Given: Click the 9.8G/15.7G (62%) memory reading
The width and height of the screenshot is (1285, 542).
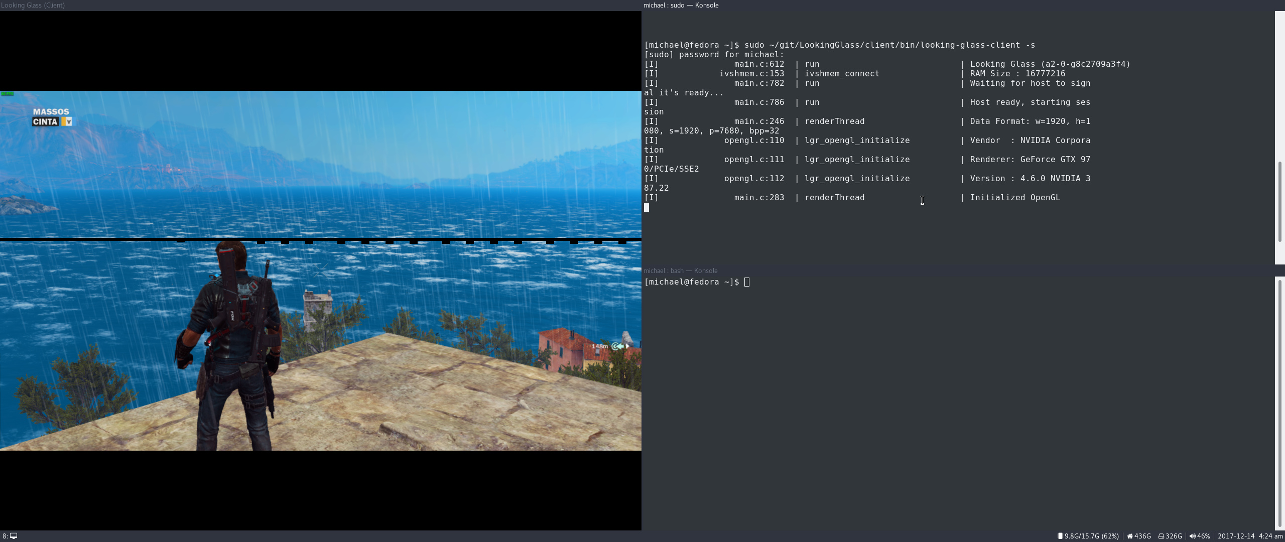Looking at the screenshot, I should 1092,536.
